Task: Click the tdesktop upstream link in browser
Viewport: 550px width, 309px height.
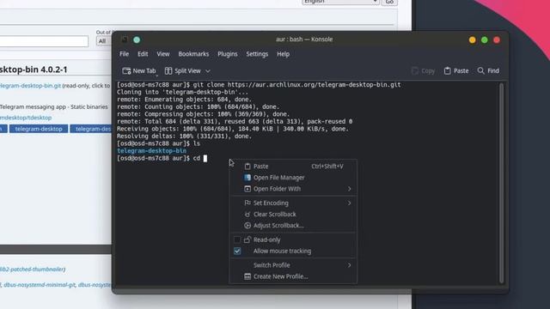Action: (26, 118)
